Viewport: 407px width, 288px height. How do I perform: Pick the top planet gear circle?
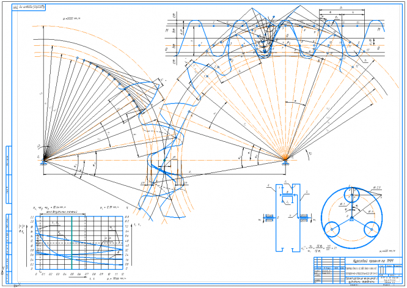coord(351,195)
